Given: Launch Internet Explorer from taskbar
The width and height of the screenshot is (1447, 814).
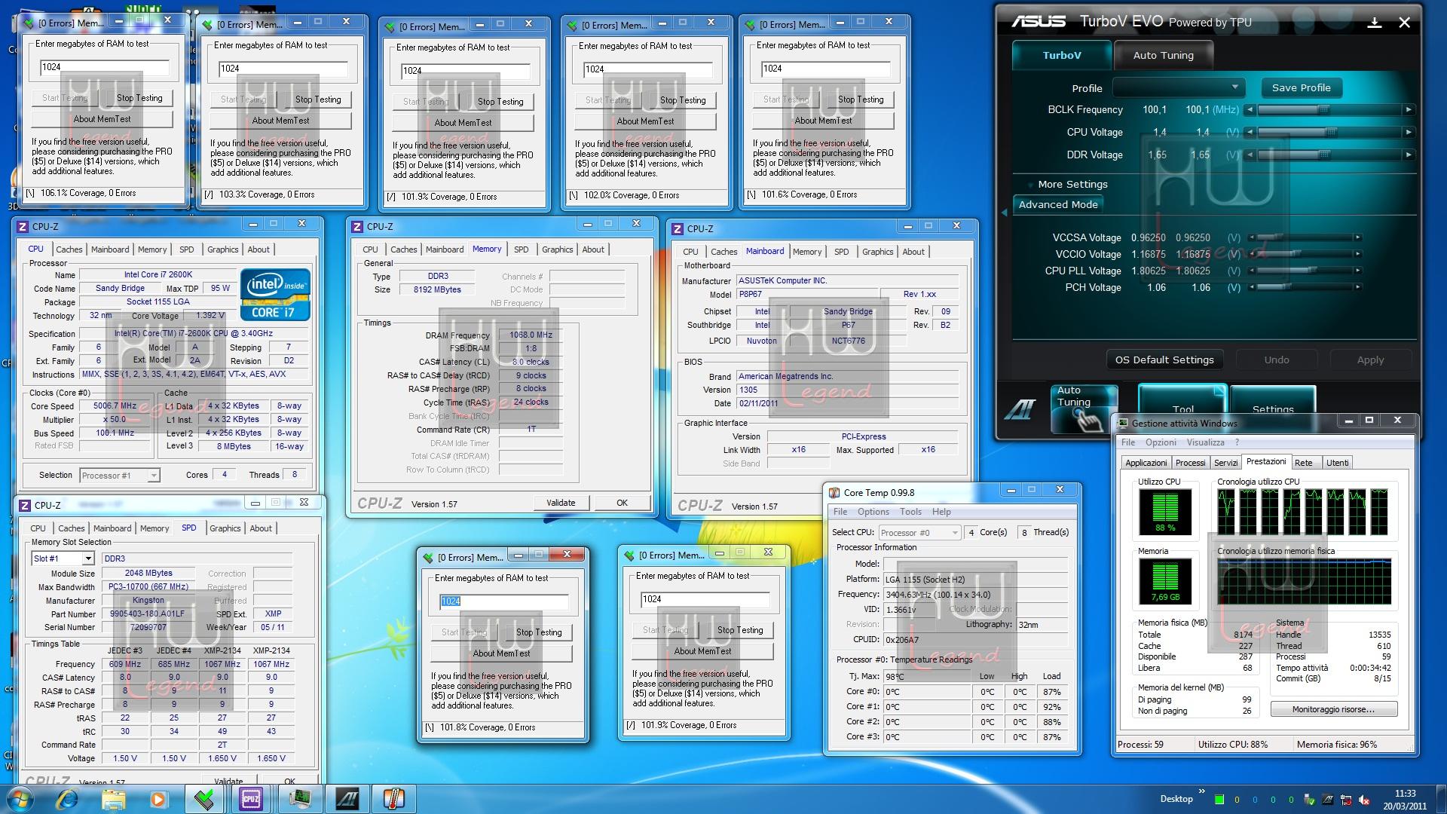Looking at the screenshot, I should (x=68, y=799).
